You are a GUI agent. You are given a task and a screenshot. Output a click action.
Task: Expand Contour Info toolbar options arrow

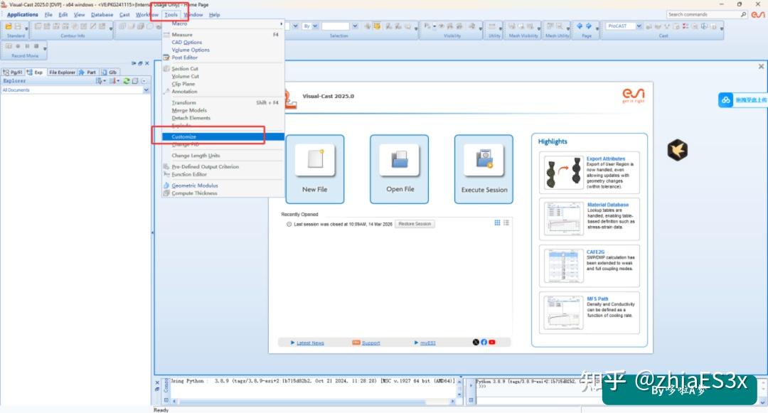tap(111, 29)
